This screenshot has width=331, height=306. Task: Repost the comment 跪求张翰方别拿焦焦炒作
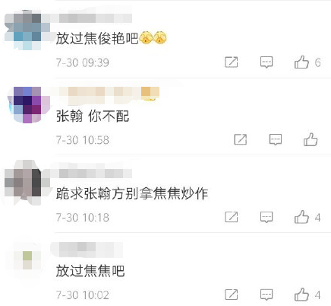pyautogui.click(x=232, y=217)
